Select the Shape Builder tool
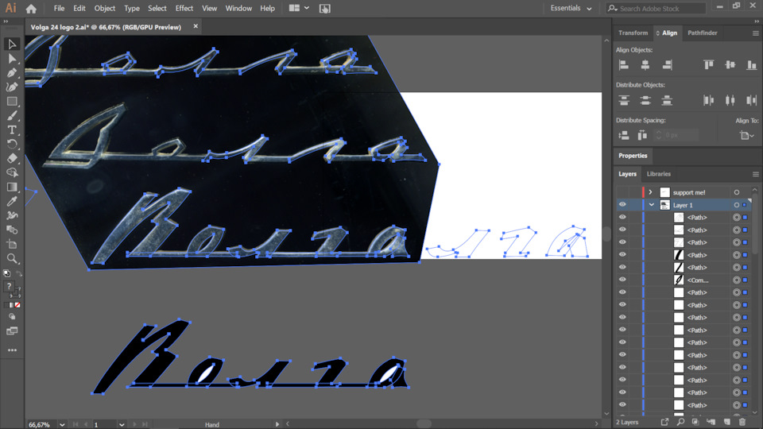Screen dimensions: 763x429 12,172
